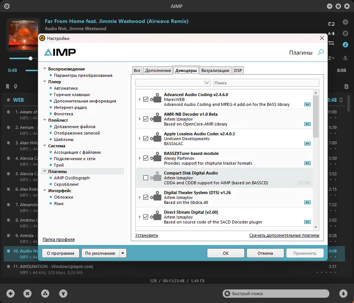Viewport: 354px width, 303px height.
Task: Click the Отмена button
Action: pos(265,253)
